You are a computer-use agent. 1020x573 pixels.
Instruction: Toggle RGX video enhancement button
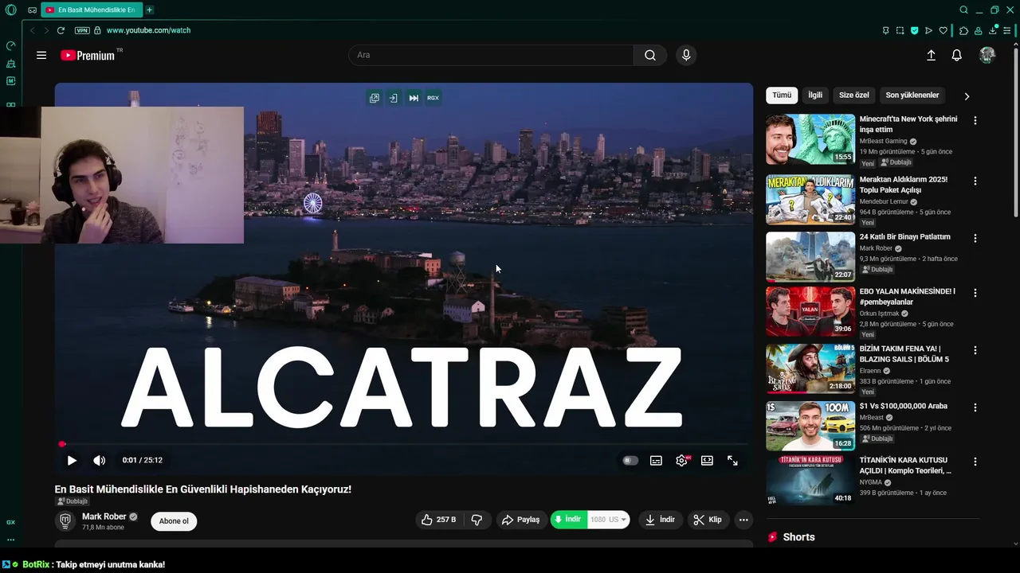(x=433, y=98)
